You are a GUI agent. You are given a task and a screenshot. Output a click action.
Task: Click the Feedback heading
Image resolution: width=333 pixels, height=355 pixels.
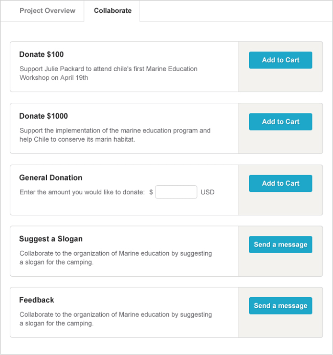tap(36, 300)
